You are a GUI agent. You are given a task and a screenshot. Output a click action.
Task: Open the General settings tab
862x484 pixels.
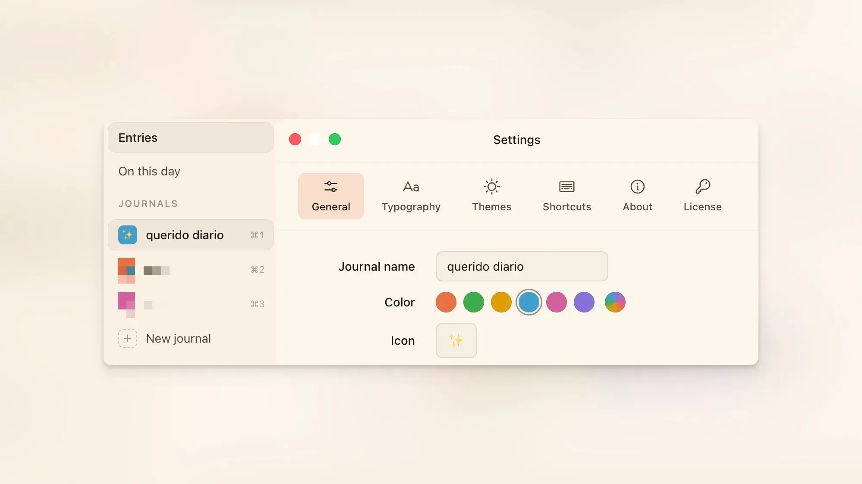(331, 196)
